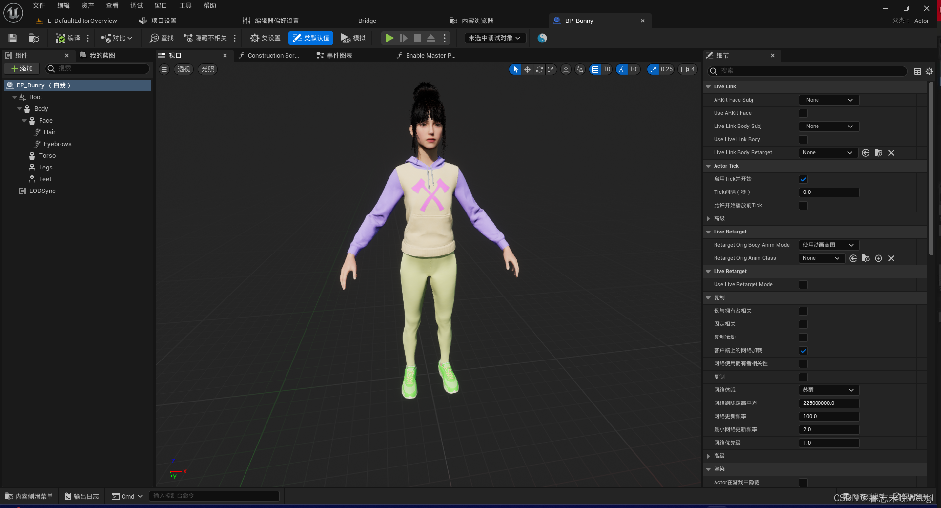This screenshot has width=941, height=508.
Task: Click the 添加 add component button
Action: (x=22, y=69)
